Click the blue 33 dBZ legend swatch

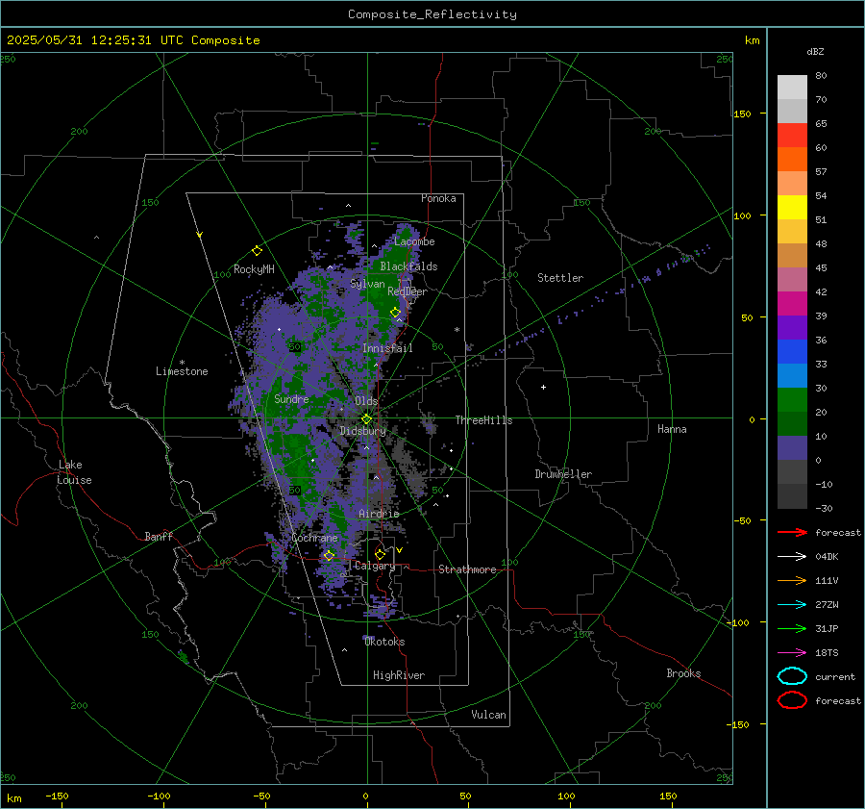(792, 351)
